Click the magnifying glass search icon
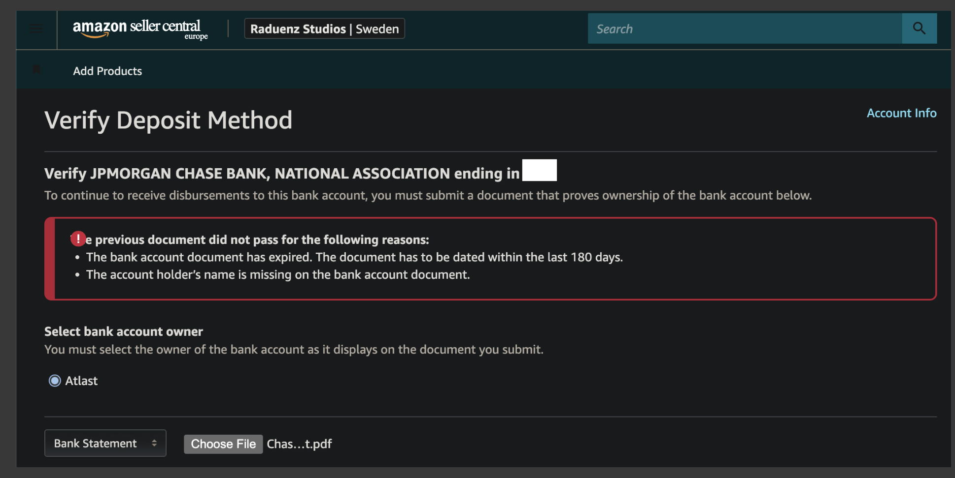The height and width of the screenshot is (478, 955). click(919, 29)
